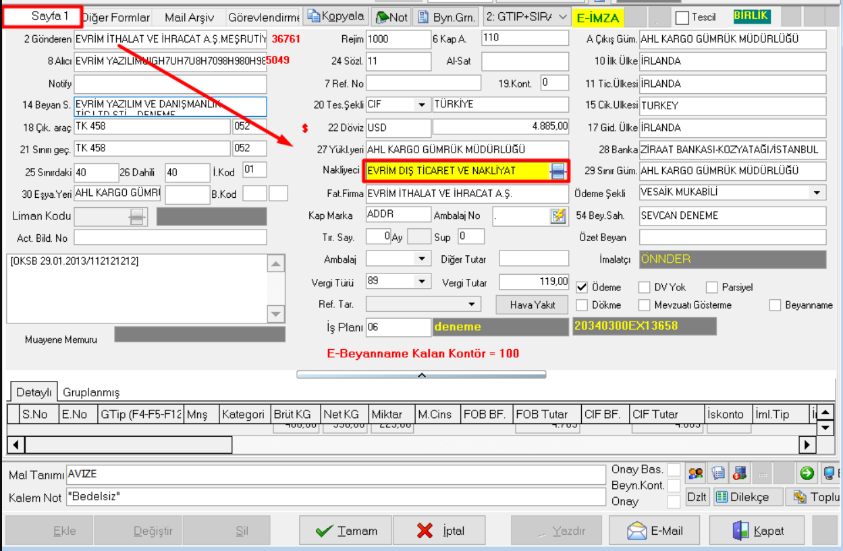This screenshot has height=551, width=843.
Task: Click the notes box scroll-down arrow
Action: (276, 313)
